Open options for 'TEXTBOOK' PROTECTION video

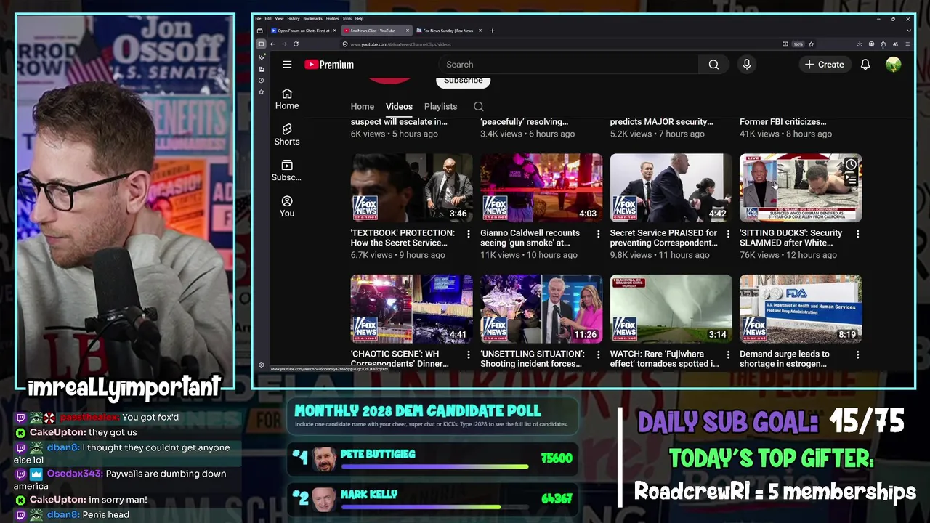point(468,234)
